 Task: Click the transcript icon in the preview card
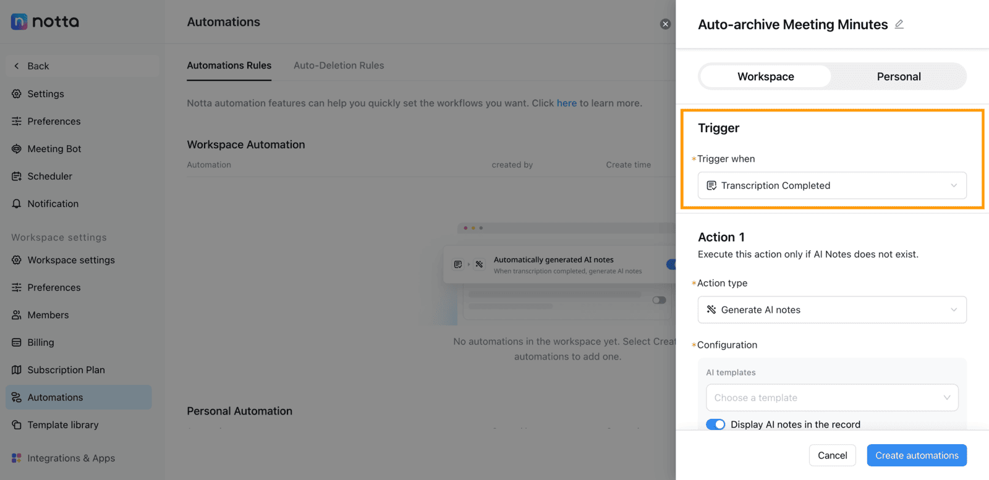458,264
